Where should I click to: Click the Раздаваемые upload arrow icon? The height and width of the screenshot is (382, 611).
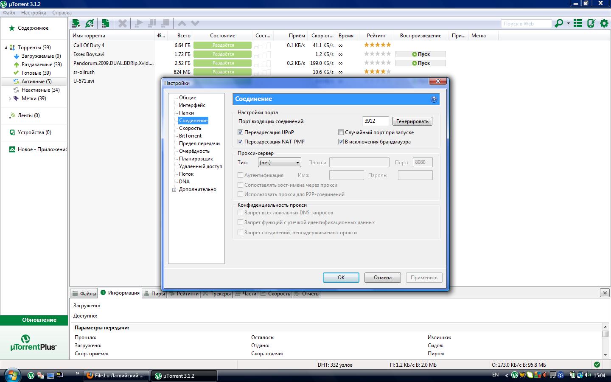pyautogui.click(x=17, y=65)
